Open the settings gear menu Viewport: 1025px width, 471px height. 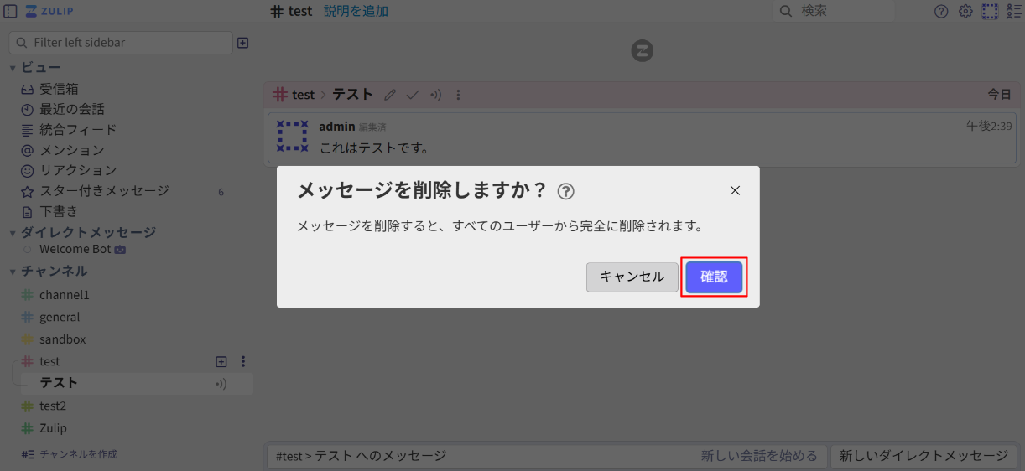(x=965, y=11)
